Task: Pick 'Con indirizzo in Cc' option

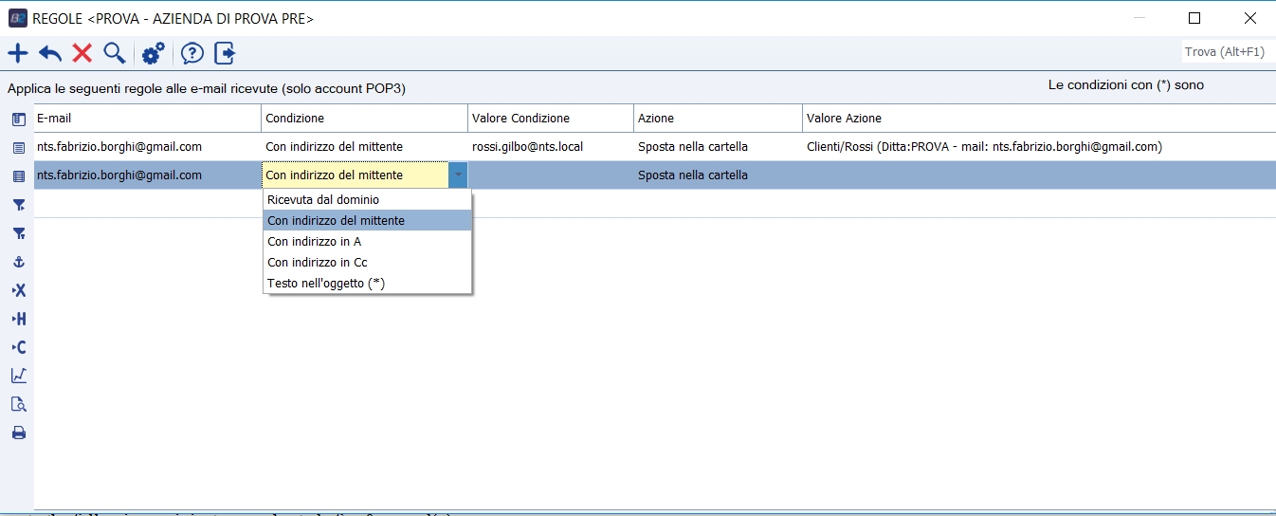Action: (318, 263)
